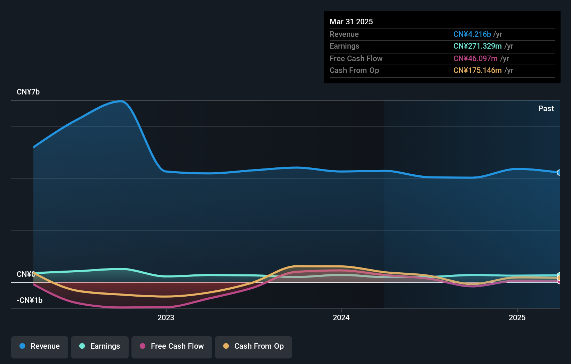Click the Earnings row label in tooltip
The width and height of the screenshot is (571, 364).
click(344, 46)
